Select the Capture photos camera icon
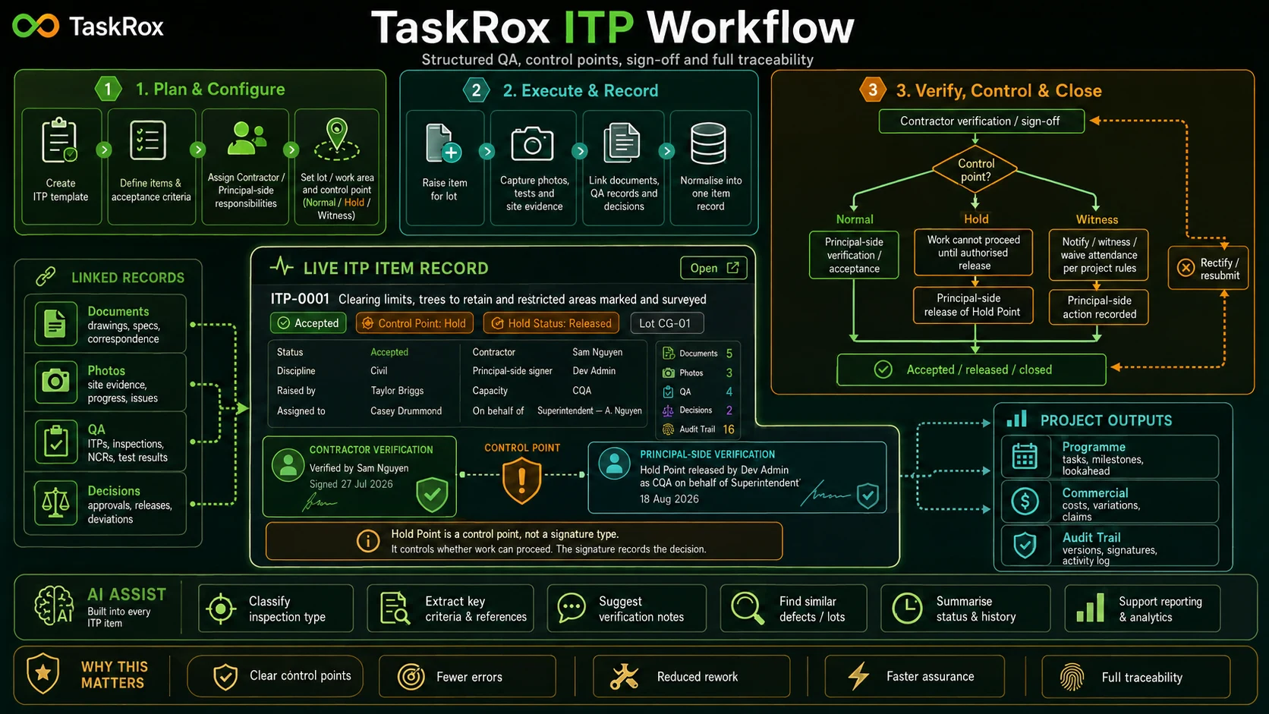The width and height of the screenshot is (1269, 714). coord(532,143)
